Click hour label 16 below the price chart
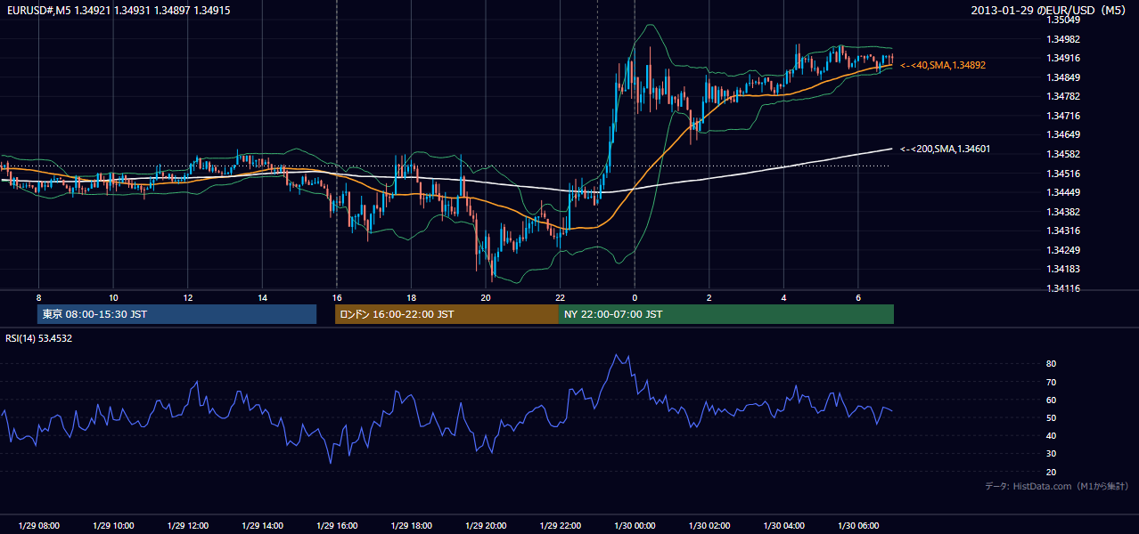 [336, 297]
